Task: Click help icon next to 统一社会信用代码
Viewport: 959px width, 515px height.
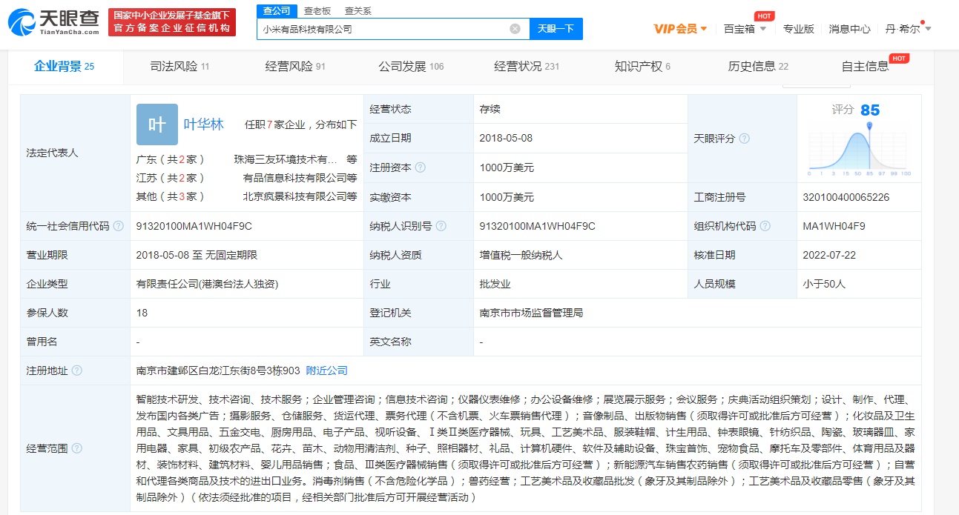Action: tap(118, 226)
